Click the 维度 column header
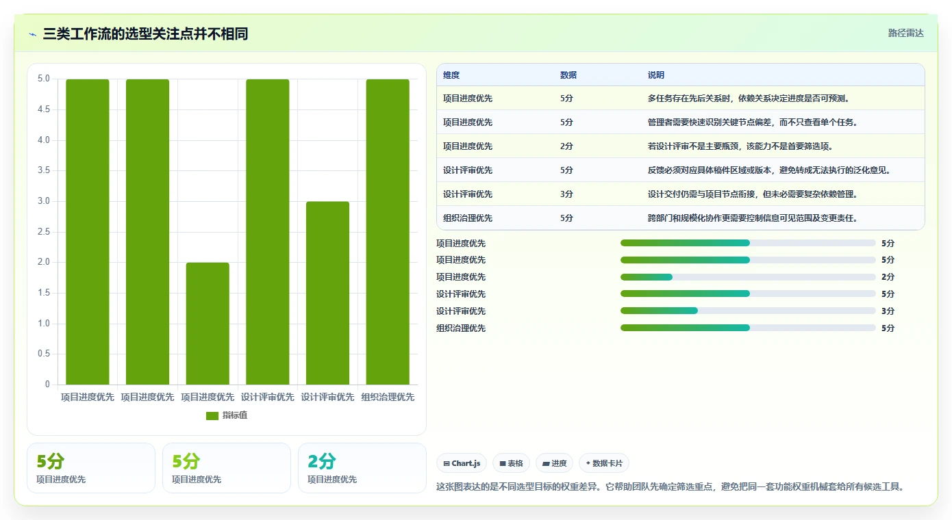952x520 pixels. (x=451, y=75)
